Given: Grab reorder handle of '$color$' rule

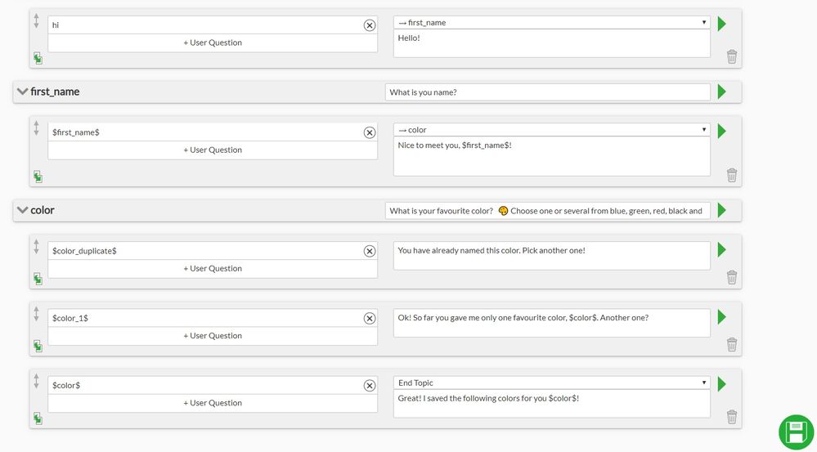Looking at the screenshot, I should tap(37, 381).
